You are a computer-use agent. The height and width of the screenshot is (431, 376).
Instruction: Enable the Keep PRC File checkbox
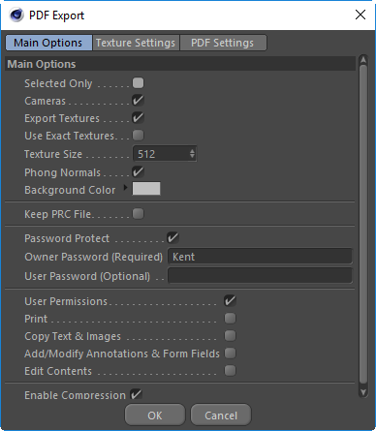[x=138, y=214]
